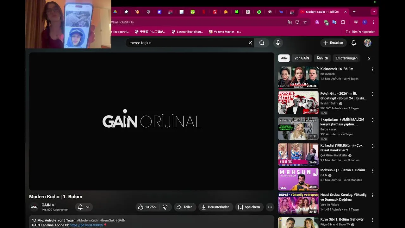Open Hepsi Grubu video thumbnail
This screenshot has width=405, height=228.
coord(298,204)
